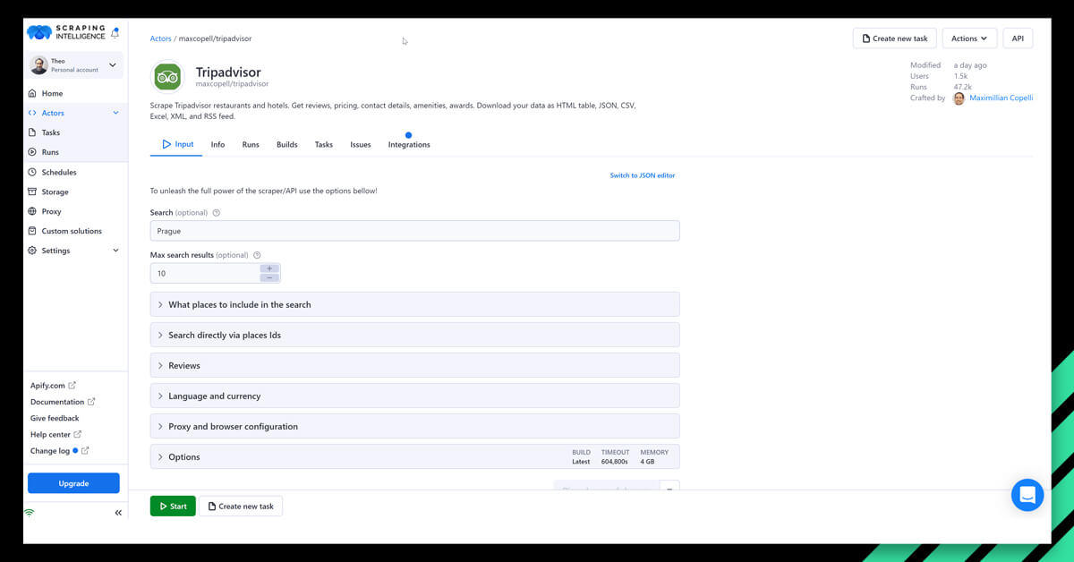Open Schedules in the sidebar
The image size is (1074, 562).
click(x=59, y=172)
